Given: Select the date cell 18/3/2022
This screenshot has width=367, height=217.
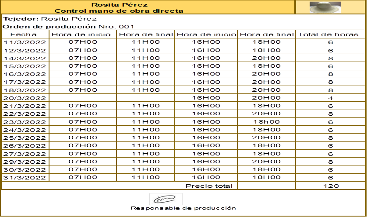Looking at the screenshot, I should tap(25, 90).
